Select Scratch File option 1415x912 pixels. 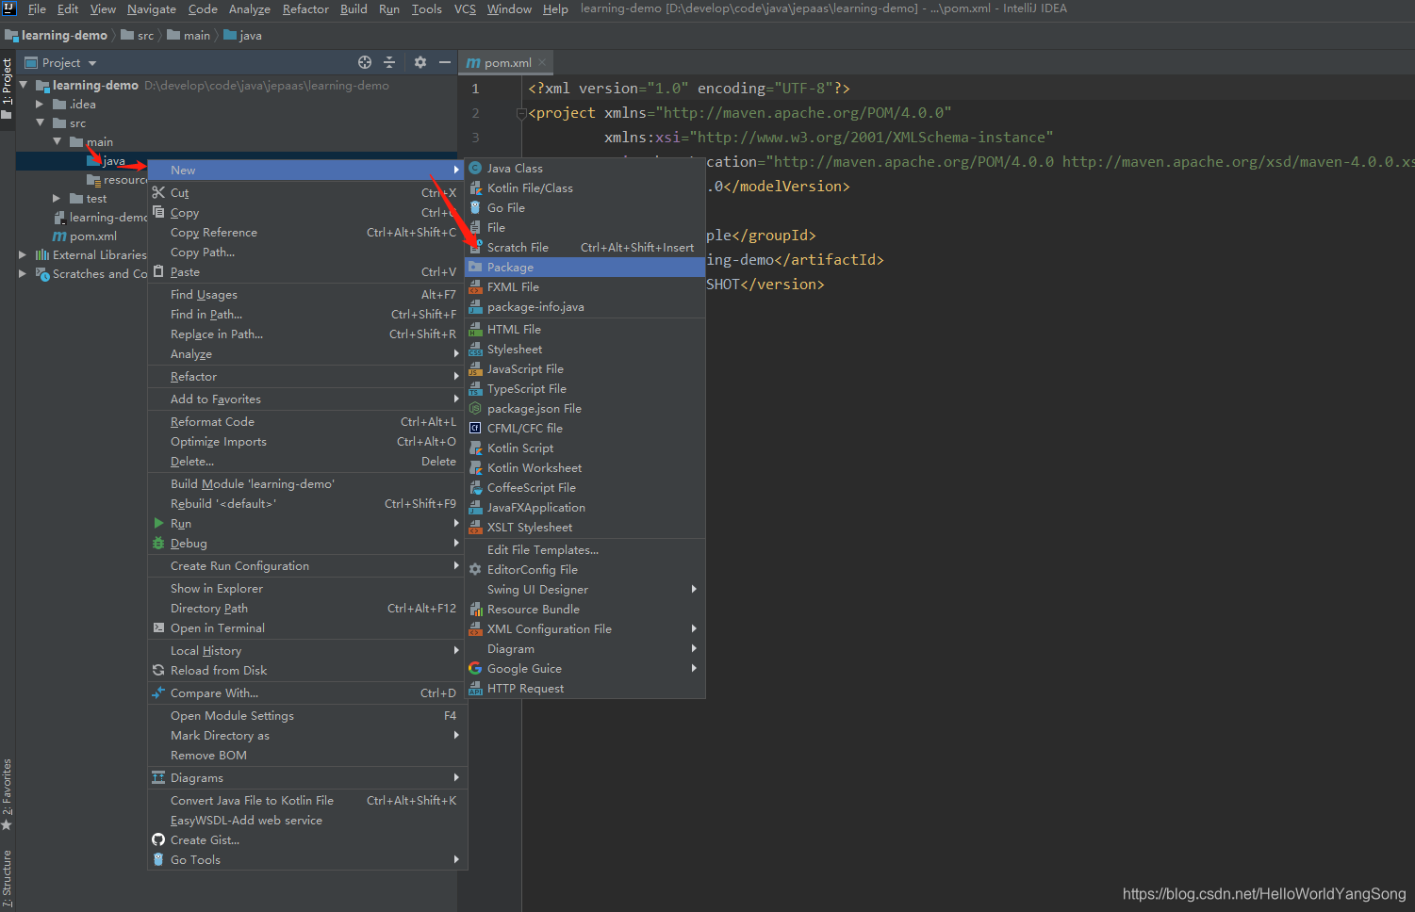[585, 247]
